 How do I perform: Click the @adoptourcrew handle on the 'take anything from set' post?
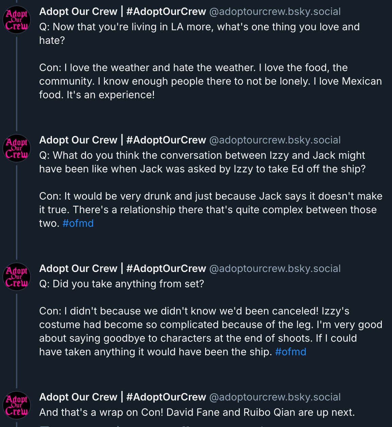pos(275,269)
